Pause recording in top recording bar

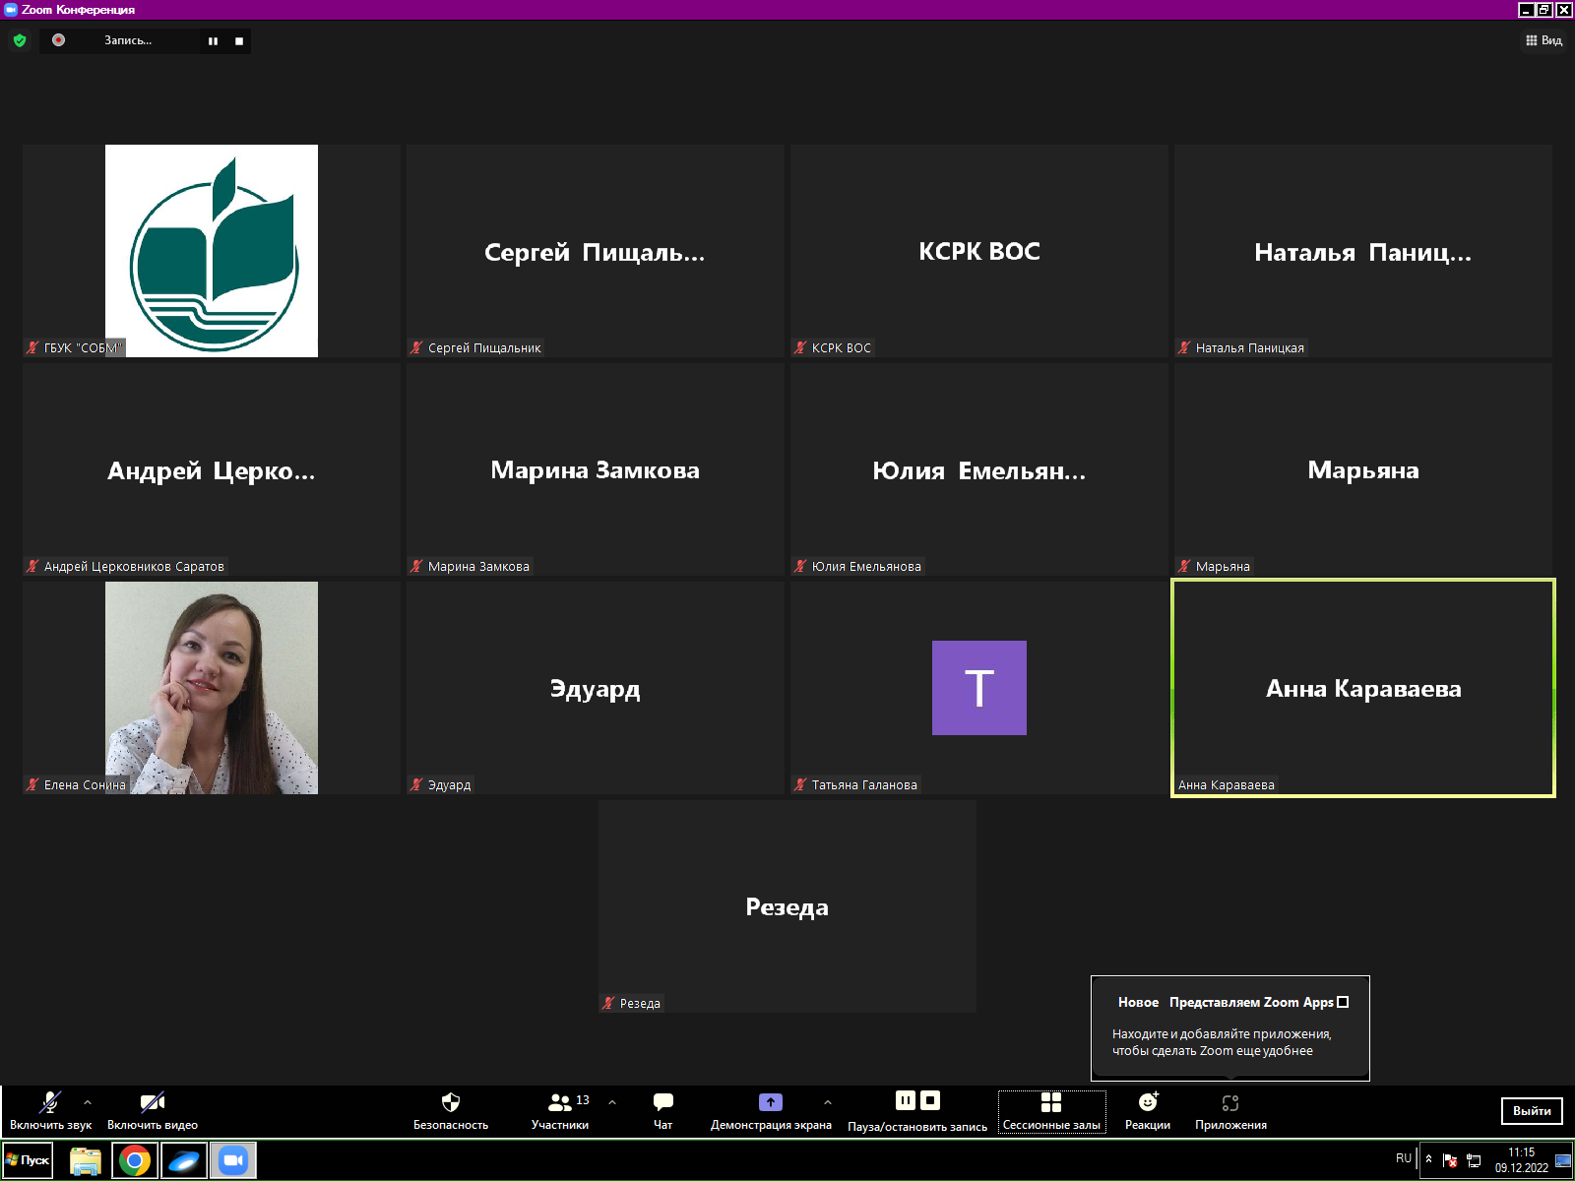pyautogui.click(x=213, y=41)
